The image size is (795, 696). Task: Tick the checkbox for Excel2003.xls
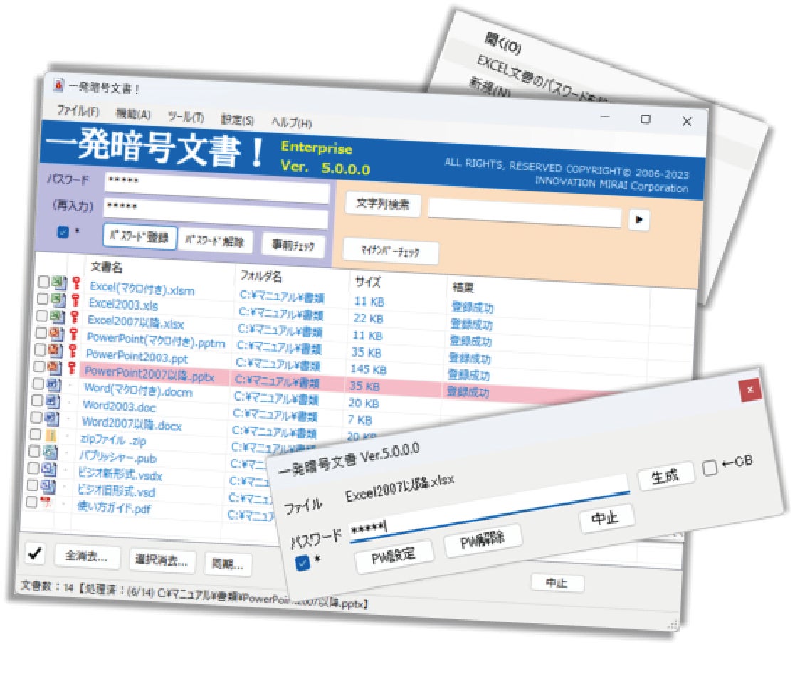coord(43,299)
